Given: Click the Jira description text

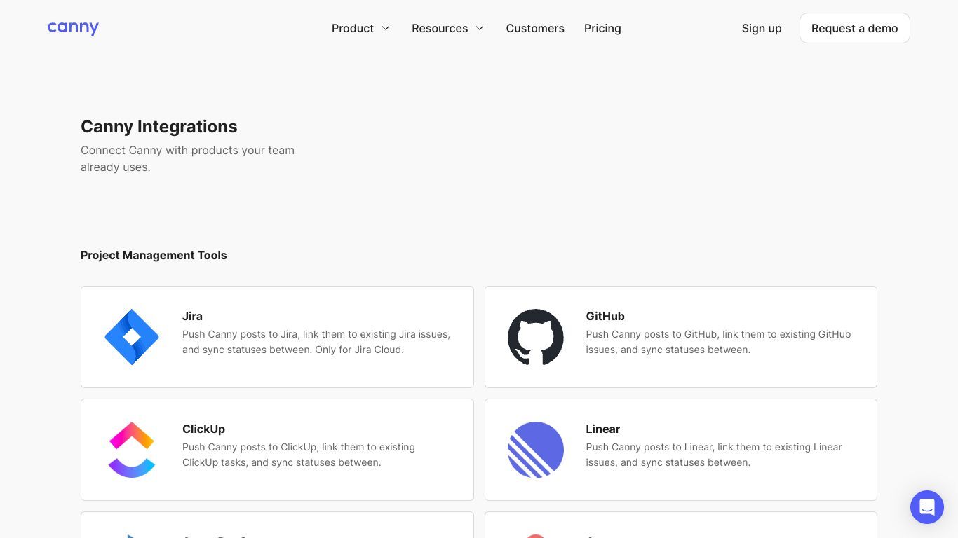Looking at the screenshot, I should click(x=316, y=342).
